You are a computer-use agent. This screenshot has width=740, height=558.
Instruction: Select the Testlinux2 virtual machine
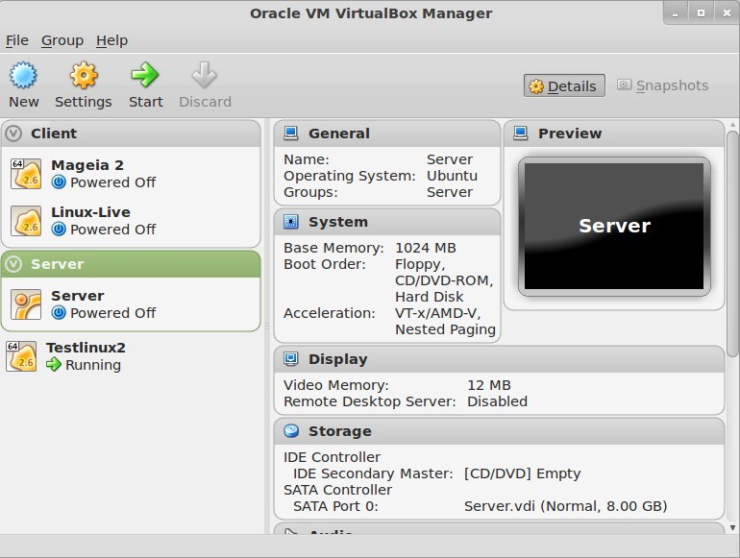132,356
